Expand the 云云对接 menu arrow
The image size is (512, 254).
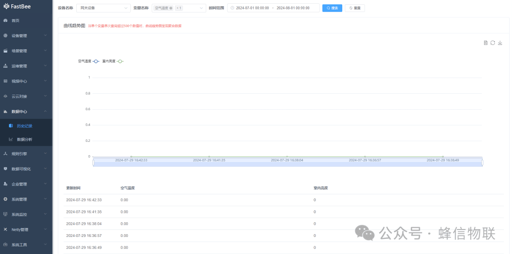(x=46, y=96)
